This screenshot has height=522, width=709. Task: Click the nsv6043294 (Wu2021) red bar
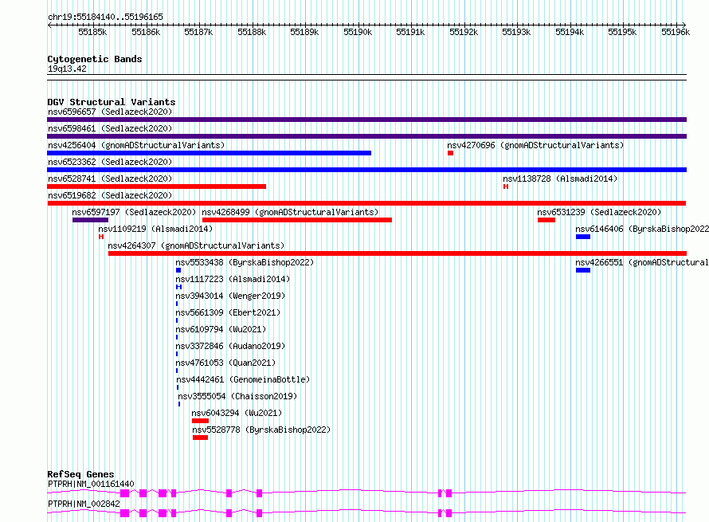pos(200,421)
